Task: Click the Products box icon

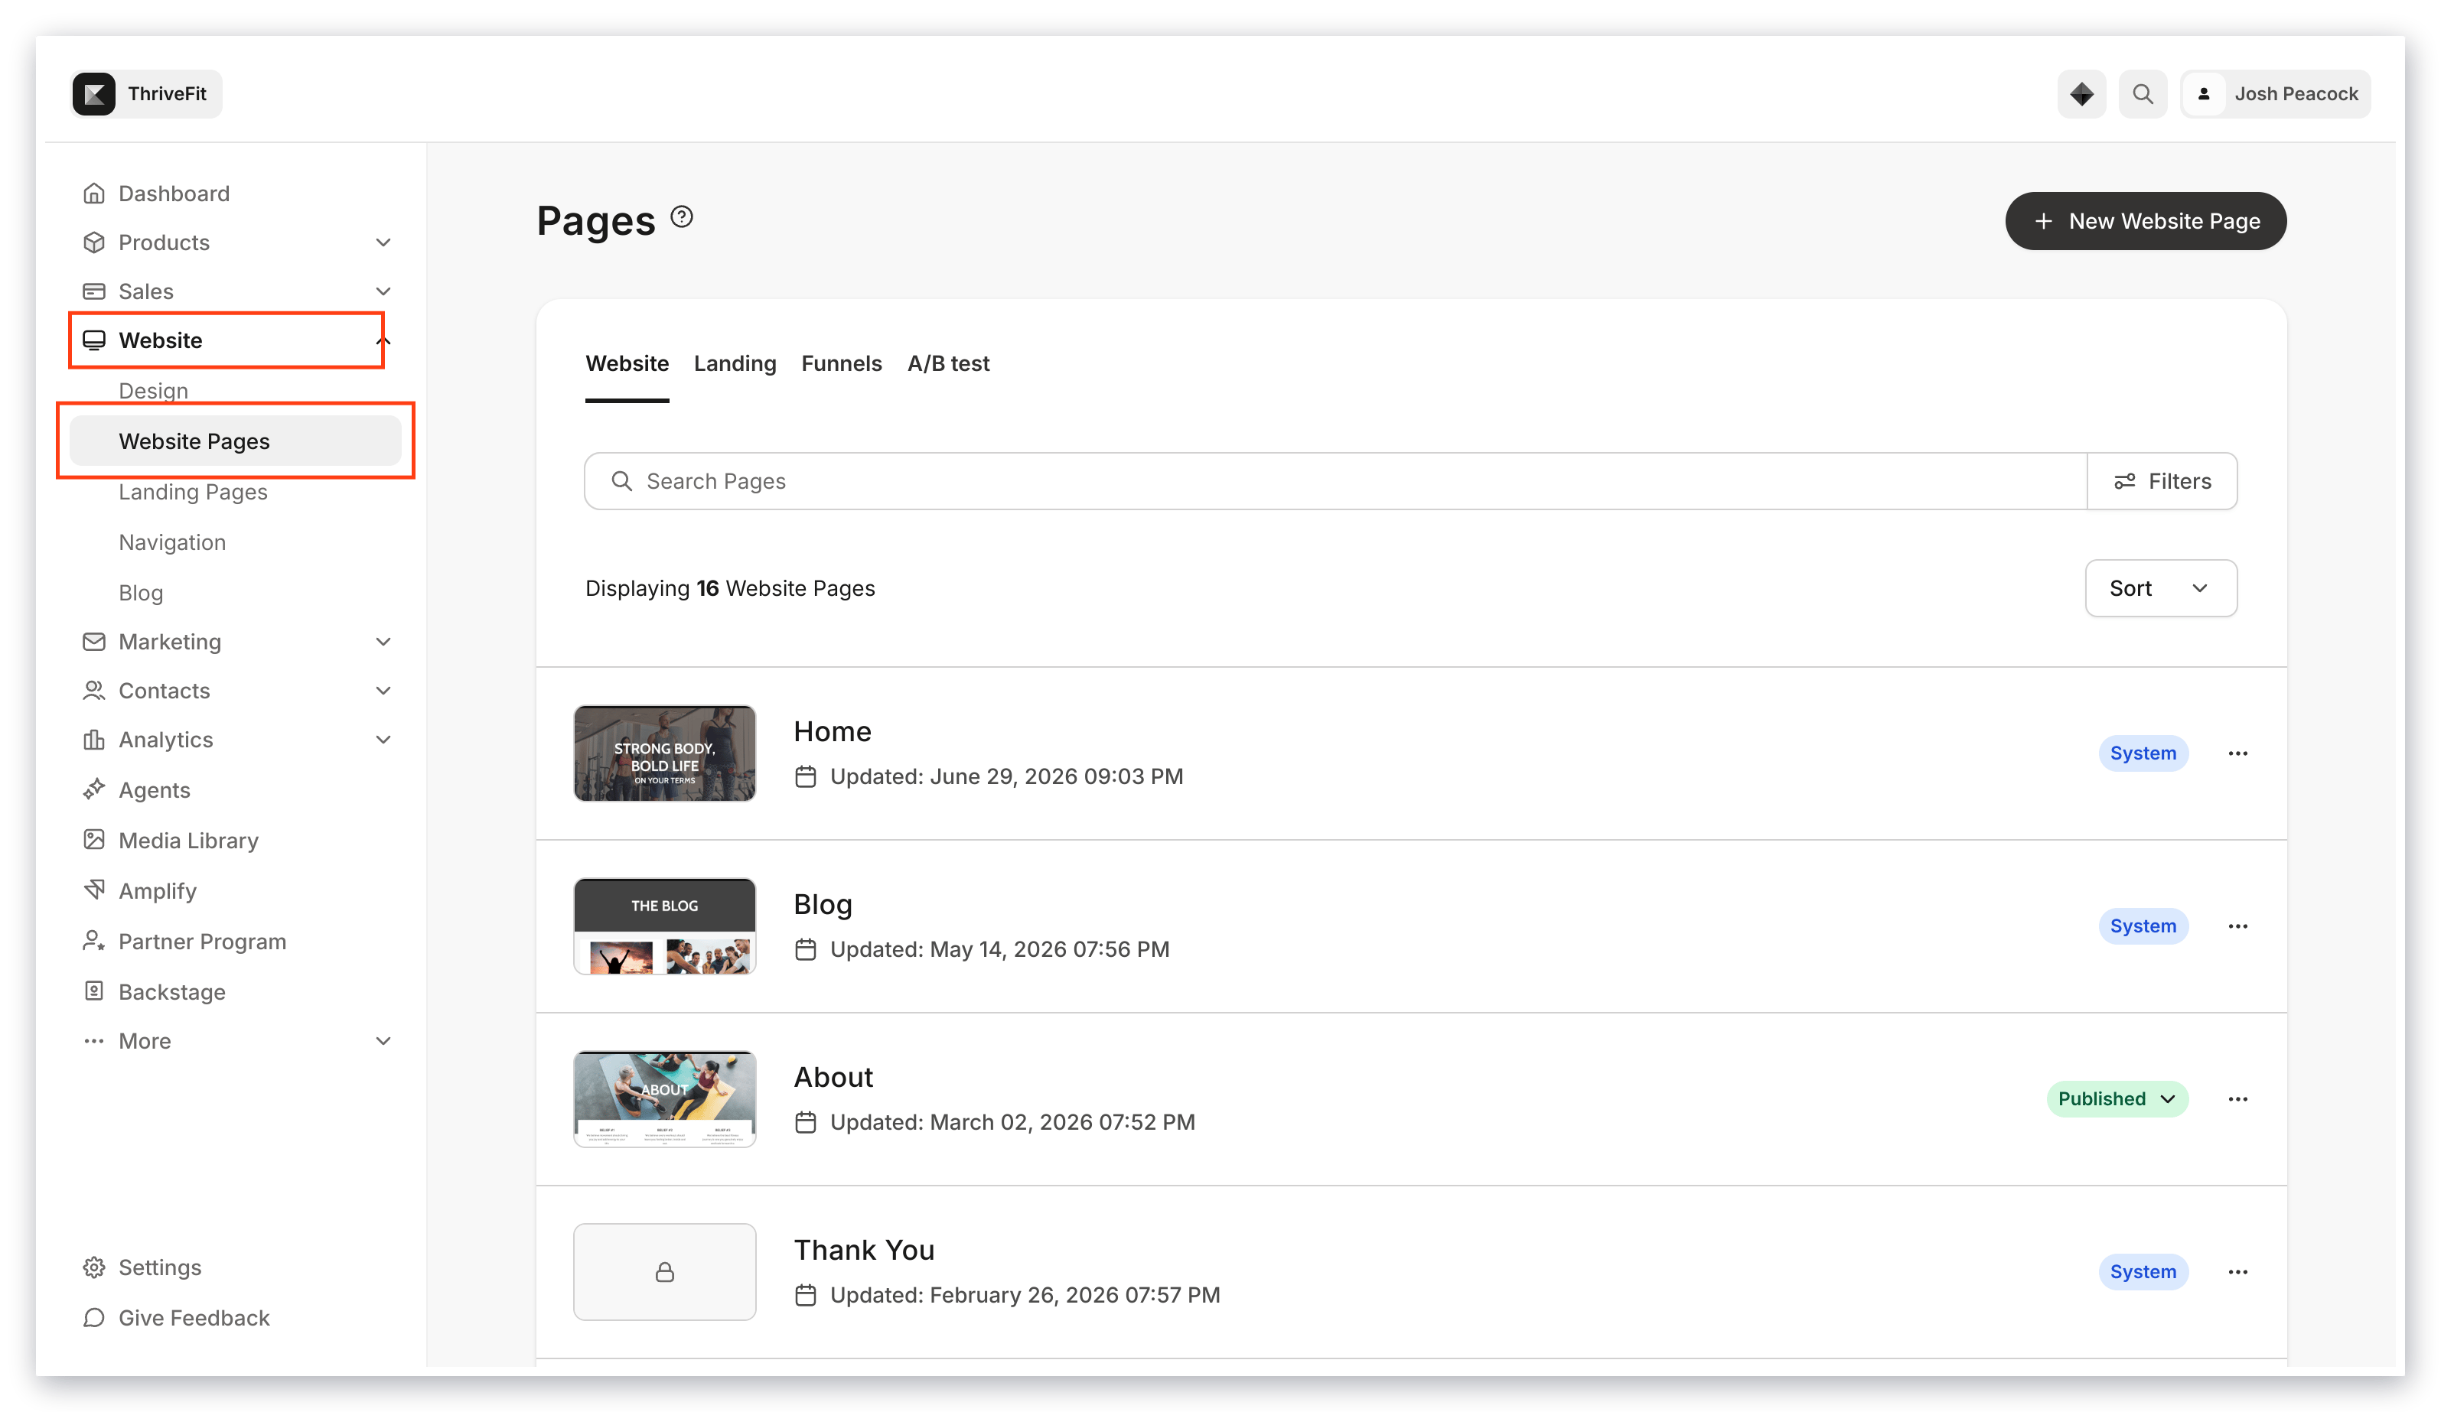Action: click(94, 242)
